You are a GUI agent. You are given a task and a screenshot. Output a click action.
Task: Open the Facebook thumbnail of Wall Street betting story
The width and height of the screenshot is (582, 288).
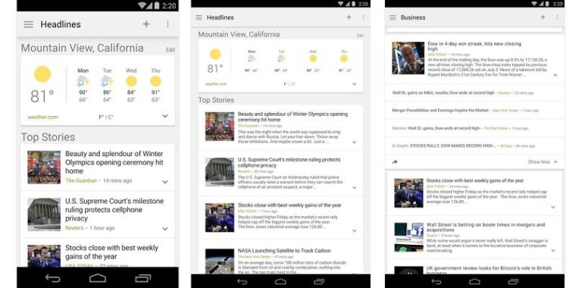point(408,237)
